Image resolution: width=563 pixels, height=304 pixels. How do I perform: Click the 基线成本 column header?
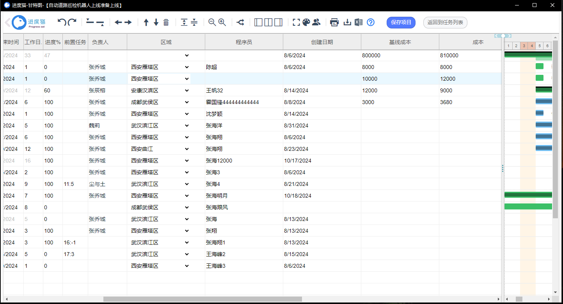click(400, 42)
